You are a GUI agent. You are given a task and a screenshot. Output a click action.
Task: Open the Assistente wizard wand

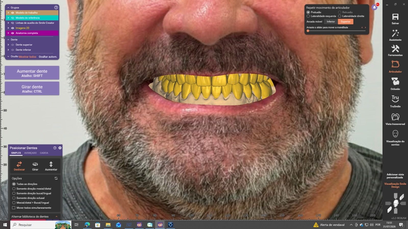click(395, 33)
